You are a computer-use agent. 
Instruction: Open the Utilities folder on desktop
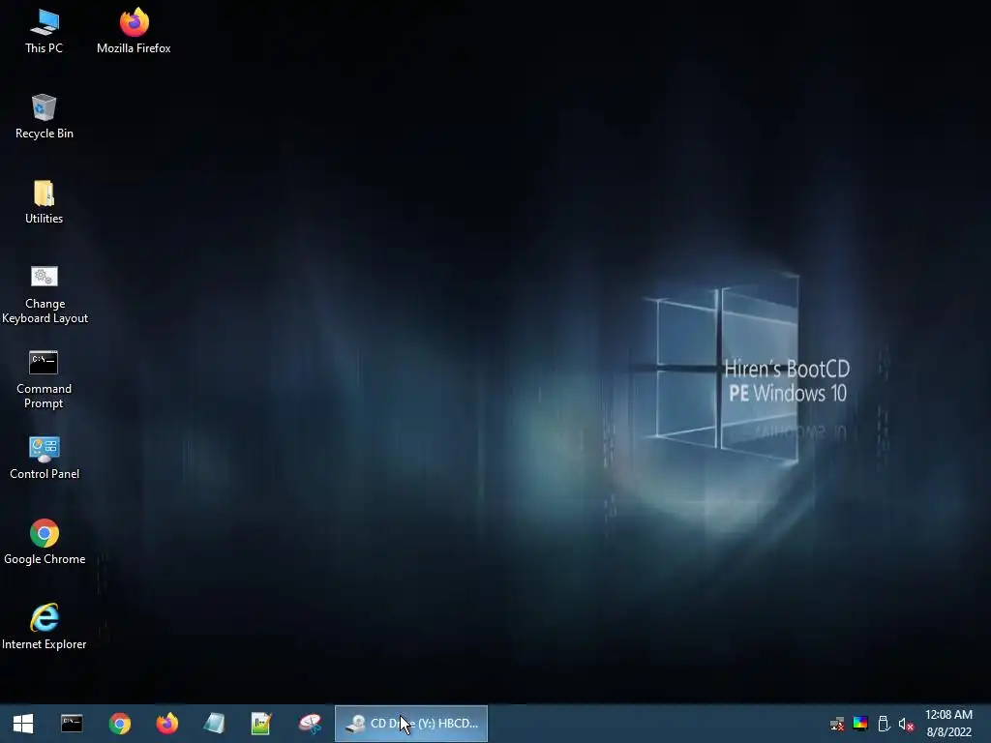pos(44,202)
